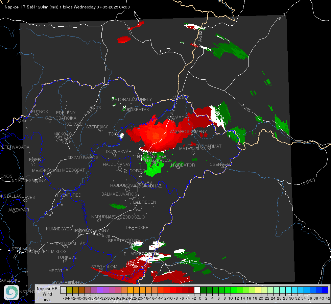
Task: Click the A-265 road label
Action: coord(246,108)
